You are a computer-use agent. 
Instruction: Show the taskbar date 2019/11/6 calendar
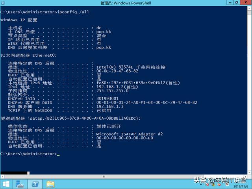pos(241,186)
